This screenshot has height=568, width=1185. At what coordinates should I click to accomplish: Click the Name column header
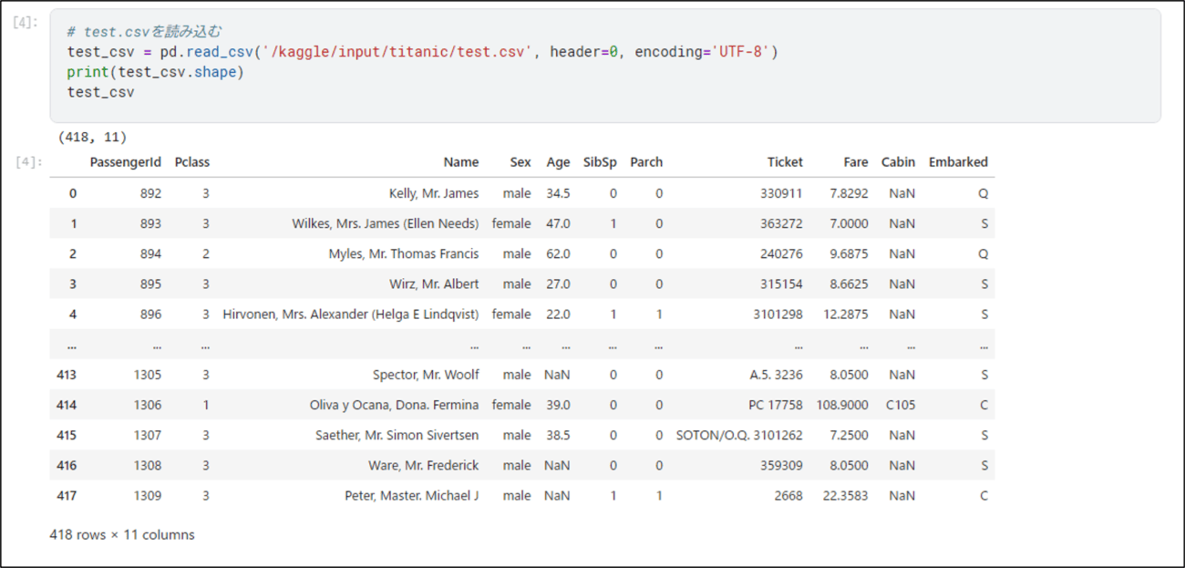pyautogui.click(x=461, y=162)
